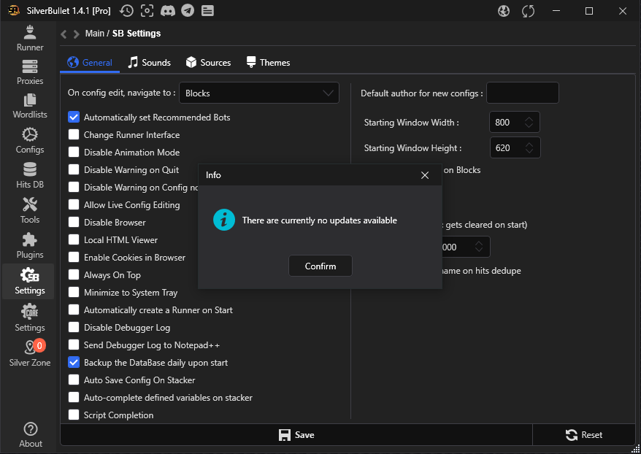The image size is (641, 454).
Task: Navigate forward with the right chevron
Action: click(x=77, y=34)
